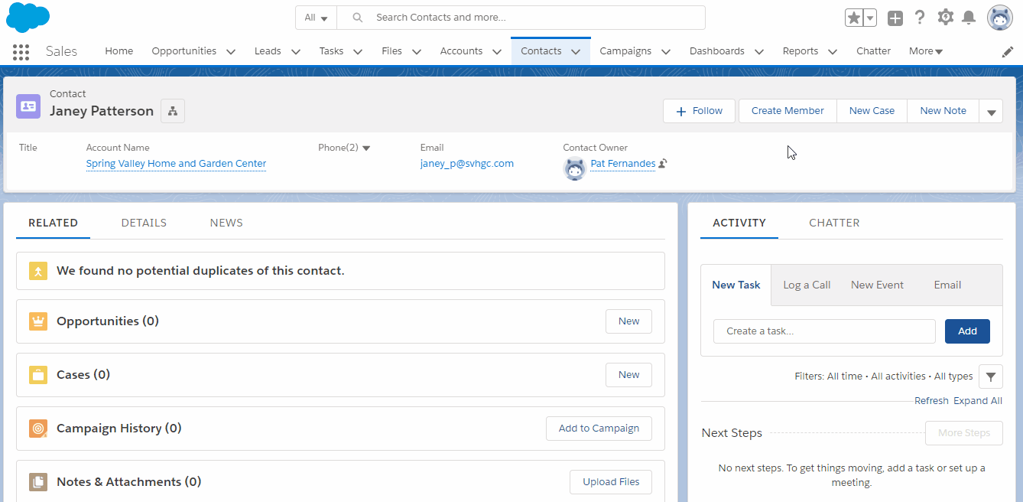Click the Opportunities crown icon
Image resolution: width=1023 pixels, height=502 pixels.
click(x=38, y=321)
